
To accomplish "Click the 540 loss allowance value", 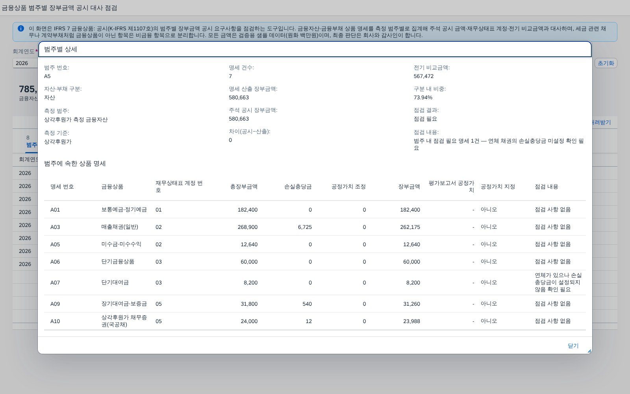I will (307, 304).
